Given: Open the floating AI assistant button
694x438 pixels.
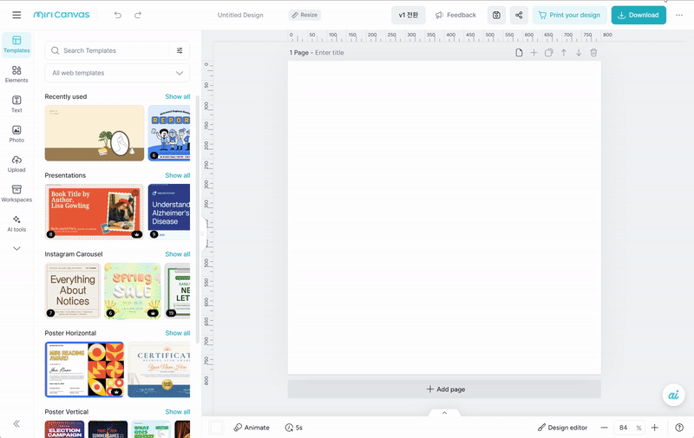Looking at the screenshot, I should (x=673, y=395).
